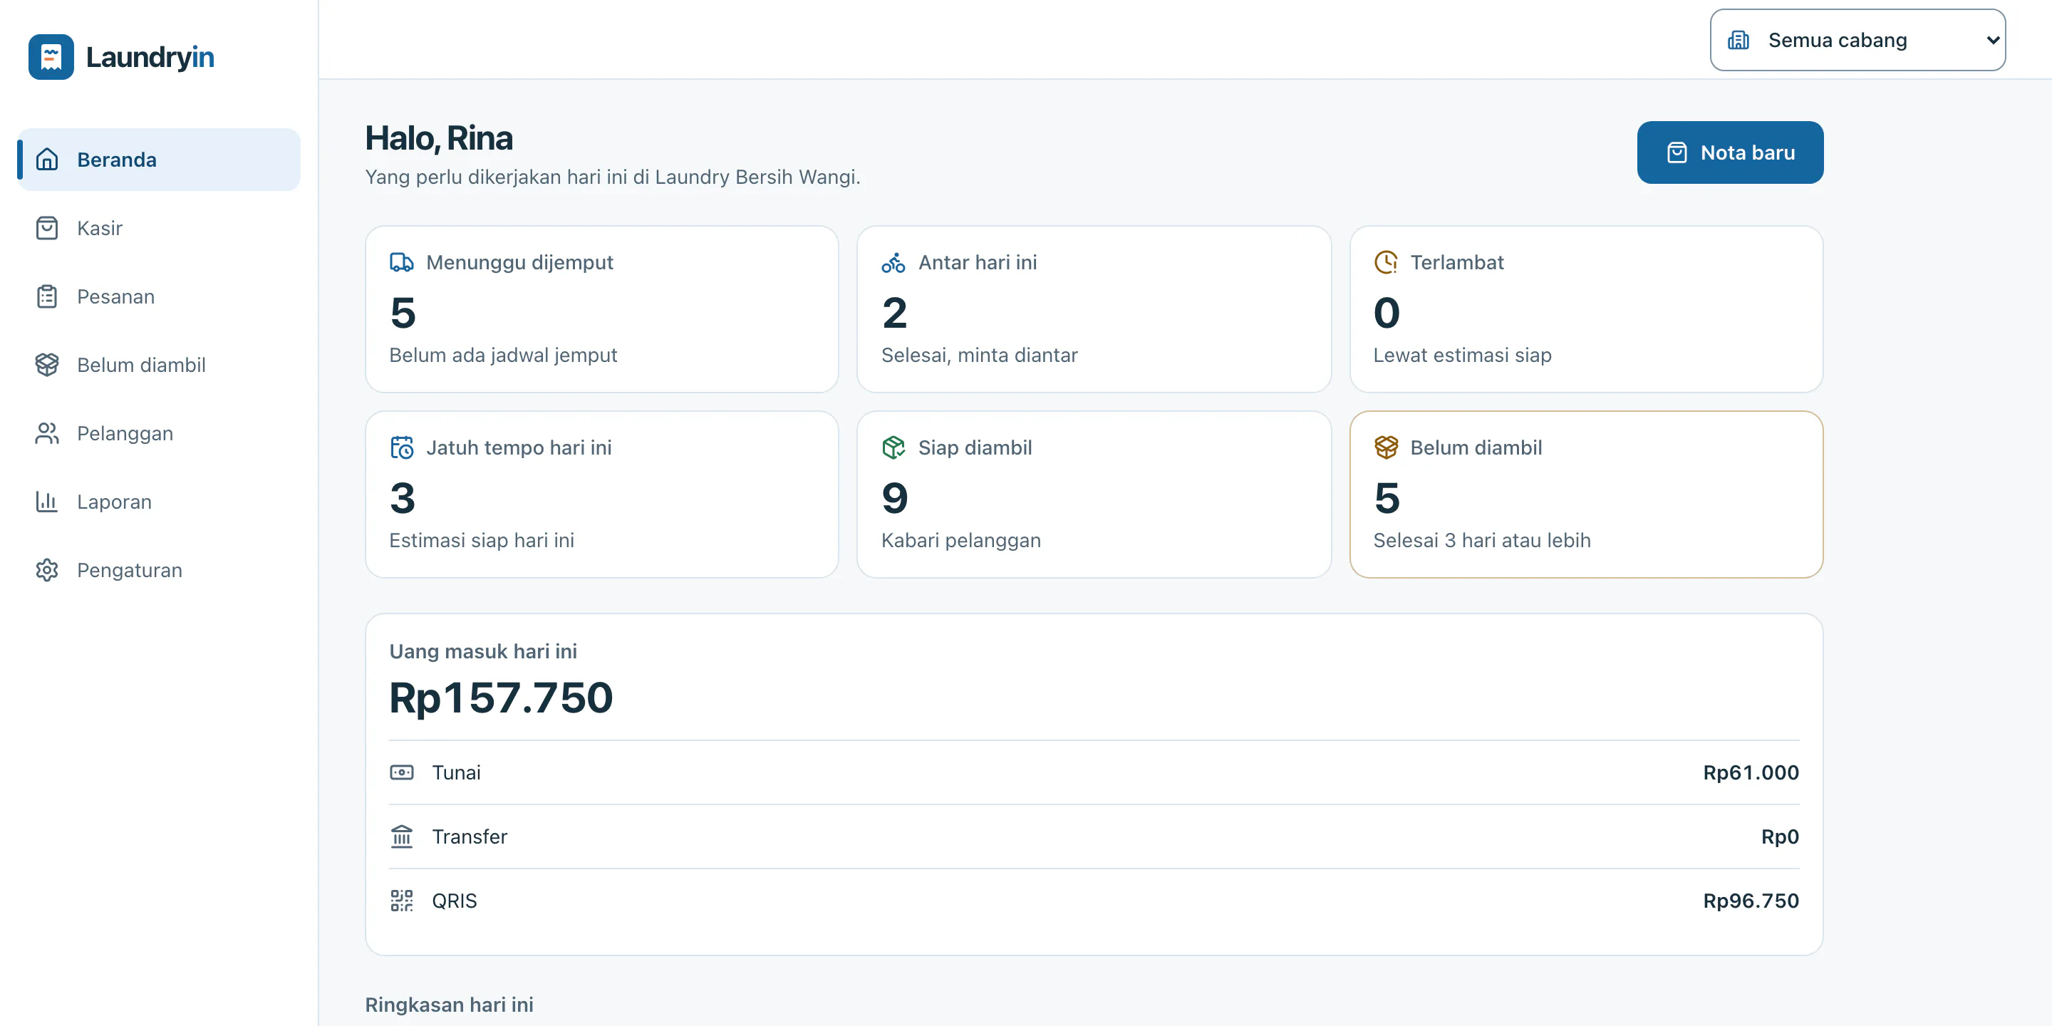2052x1026 pixels.
Task: Open the Pesanan menu item
Action: [x=158, y=296]
